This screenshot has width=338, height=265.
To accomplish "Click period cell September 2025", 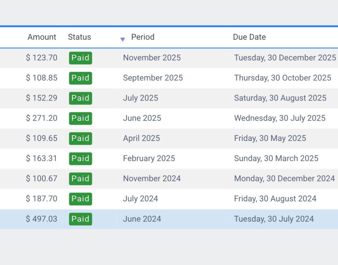I will [x=153, y=78].
